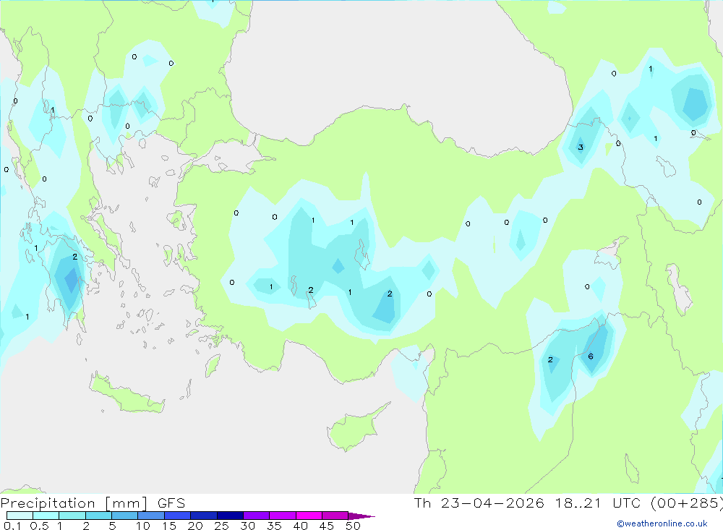Image resolution: width=723 pixels, height=530 pixels.
Task: Click the legend label '25'
Action: pyautogui.click(x=222, y=526)
